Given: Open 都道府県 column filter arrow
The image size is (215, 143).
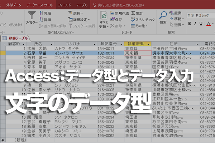Looking at the screenshot, I should tap(149, 44).
